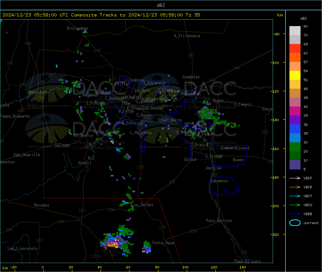Click the 'G_Campos' place label
The width and height of the screenshot is (322, 272).
tap(243, 104)
